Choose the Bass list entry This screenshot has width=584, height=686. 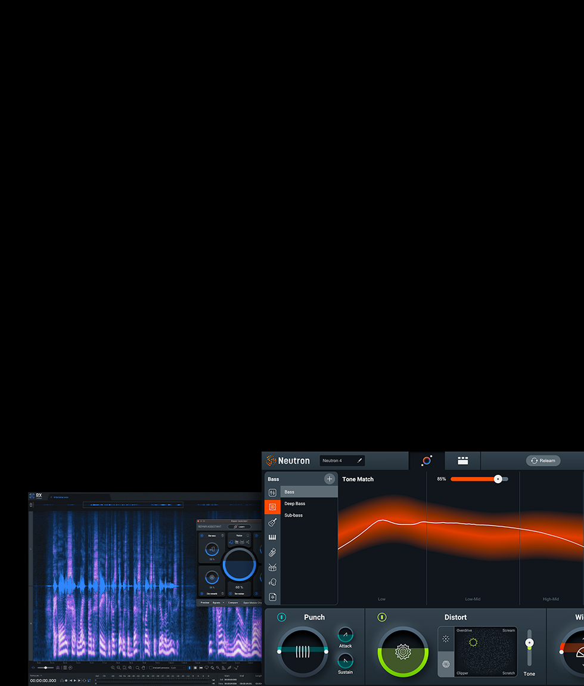click(x=309, y=492)
